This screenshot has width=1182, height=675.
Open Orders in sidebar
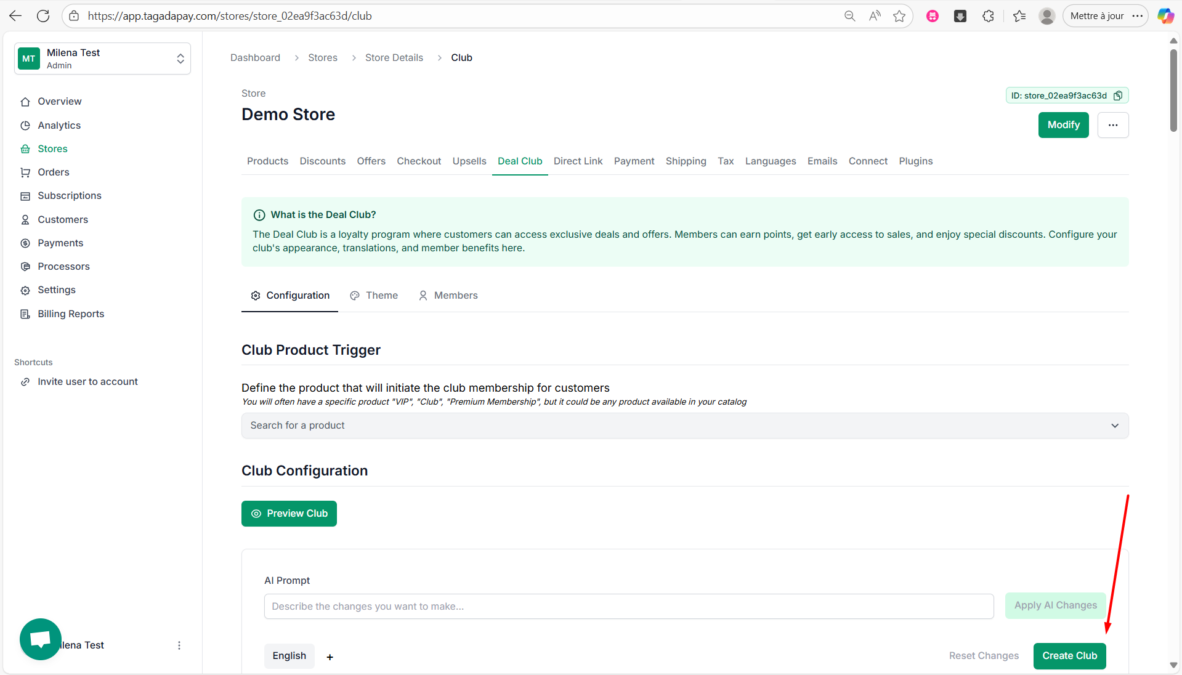[x=54, y=172]
